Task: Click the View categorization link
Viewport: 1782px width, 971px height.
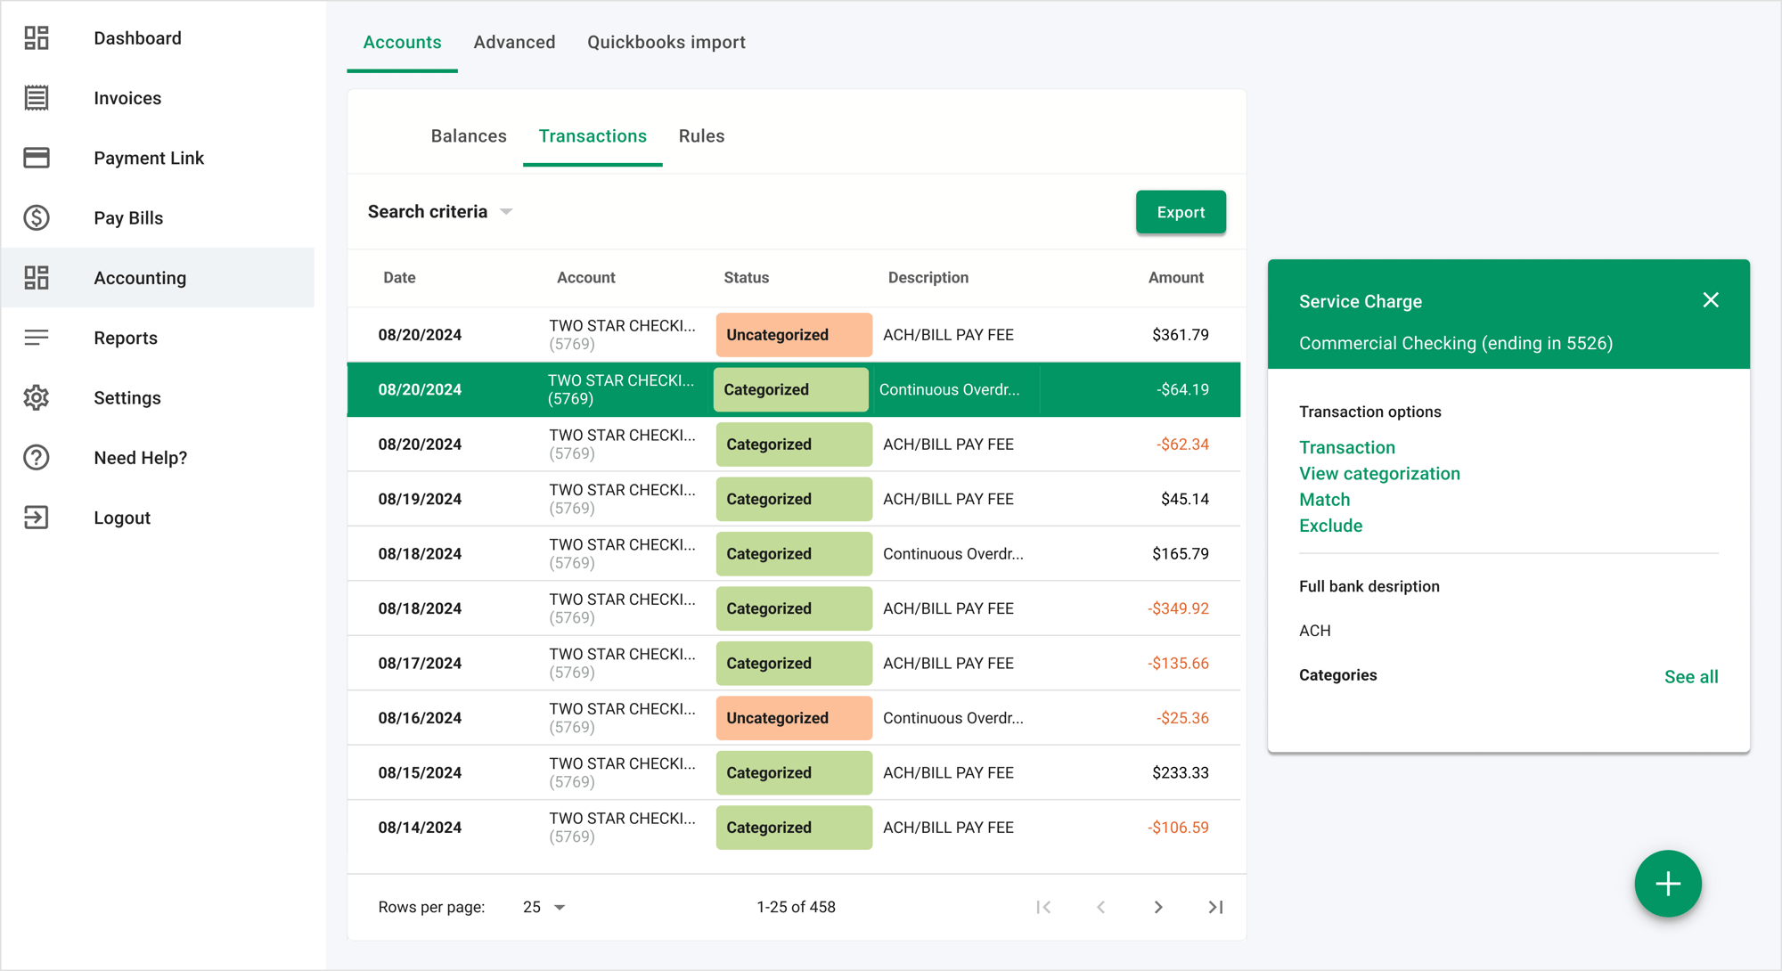Action: (1380, 474)
